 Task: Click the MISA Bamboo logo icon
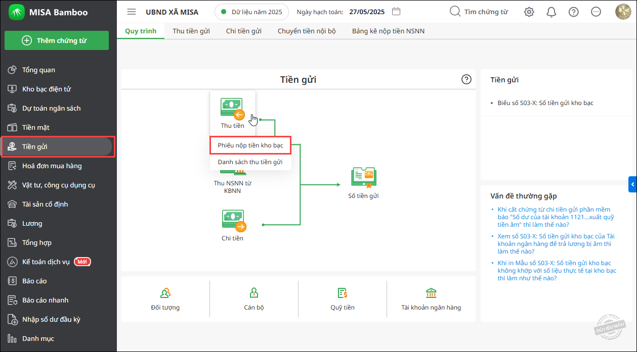[x=16, y=12]
